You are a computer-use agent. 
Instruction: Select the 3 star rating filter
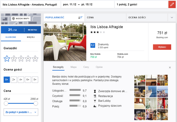point(21,58)
